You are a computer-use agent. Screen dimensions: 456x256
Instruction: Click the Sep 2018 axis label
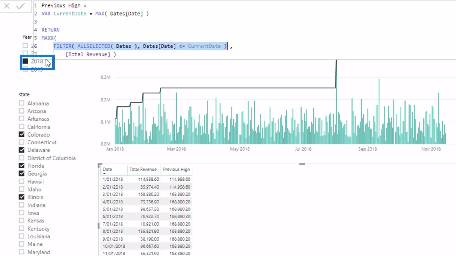point(368,149)
